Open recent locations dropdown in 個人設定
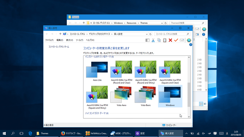The height and width of the screenshot is (137, 244). 56,34
